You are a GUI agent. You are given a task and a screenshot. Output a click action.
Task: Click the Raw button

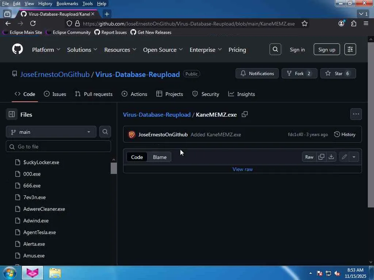pos(309,157)
